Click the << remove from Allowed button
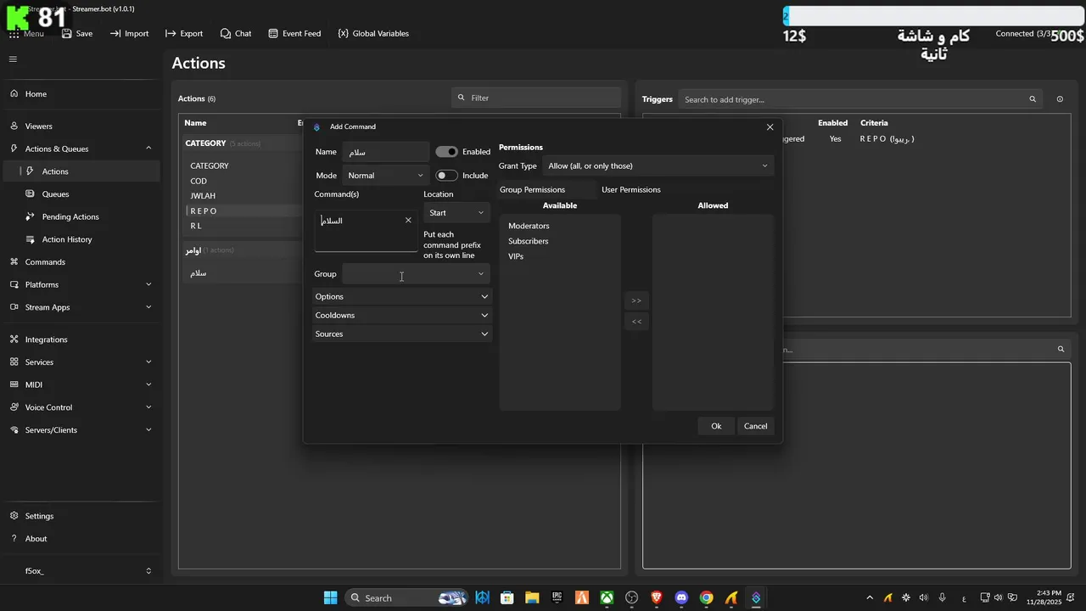Screen dimensions: 1086x611 [636, 322]
